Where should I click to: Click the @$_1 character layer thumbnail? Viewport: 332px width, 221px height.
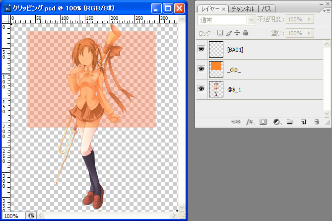click(216, 89)
